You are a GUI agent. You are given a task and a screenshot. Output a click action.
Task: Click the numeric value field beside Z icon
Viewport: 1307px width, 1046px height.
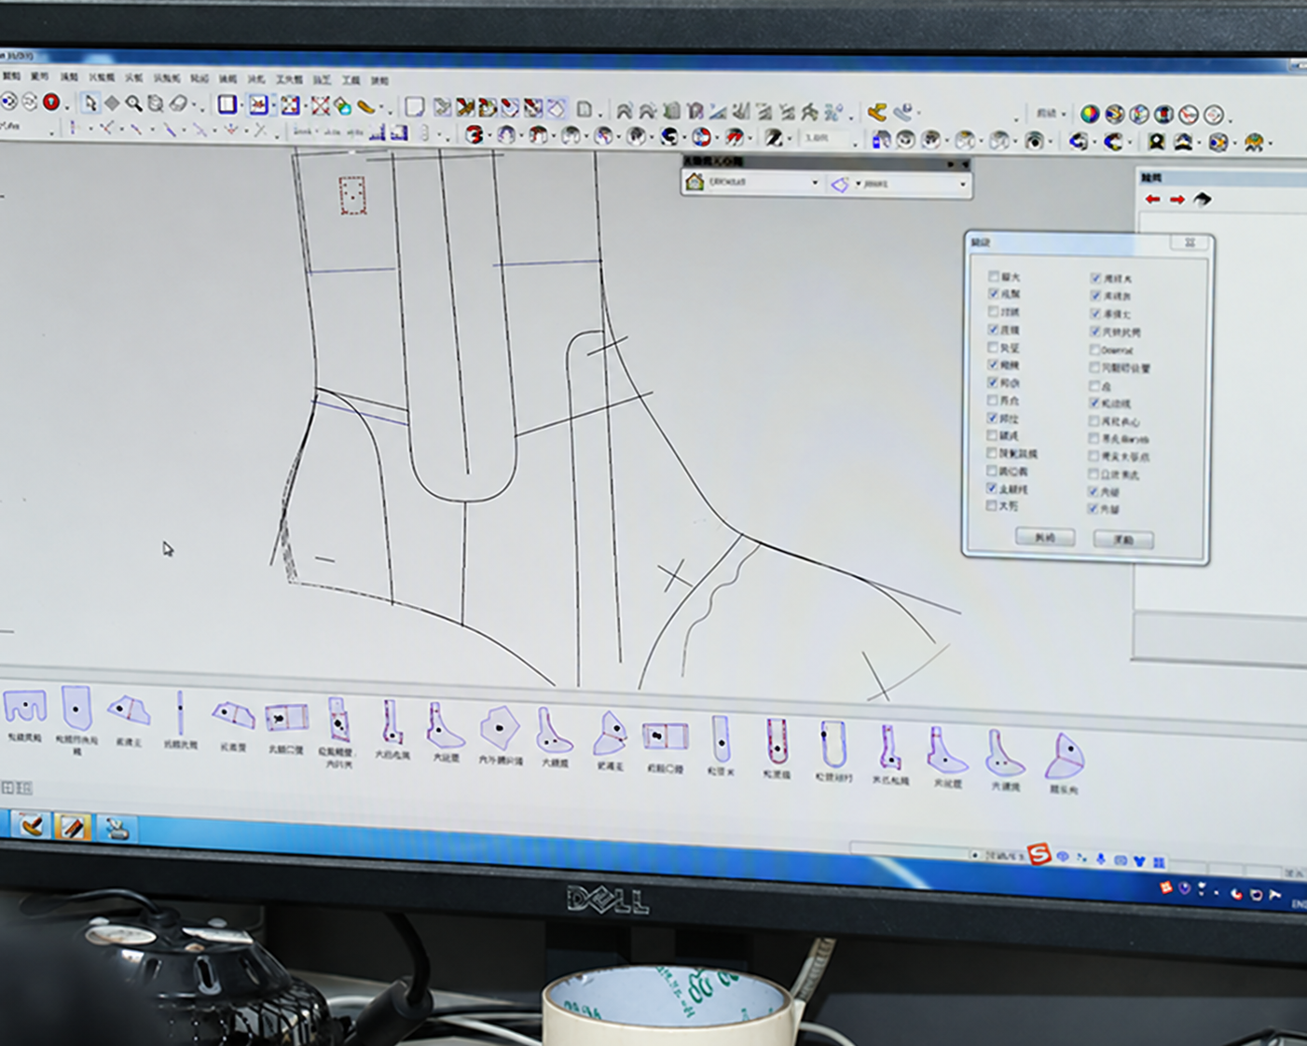[x=826, y=139]
